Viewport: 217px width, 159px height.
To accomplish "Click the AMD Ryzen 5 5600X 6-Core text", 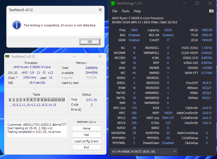I will tap(32, 67).
